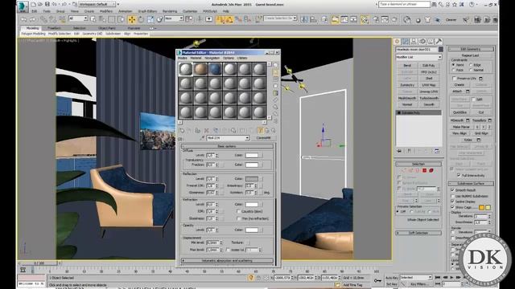Image resolution: width=515 pixels, height=289 pixels.
Task: Select the Move tool in main toolbar
Action: 132,19
